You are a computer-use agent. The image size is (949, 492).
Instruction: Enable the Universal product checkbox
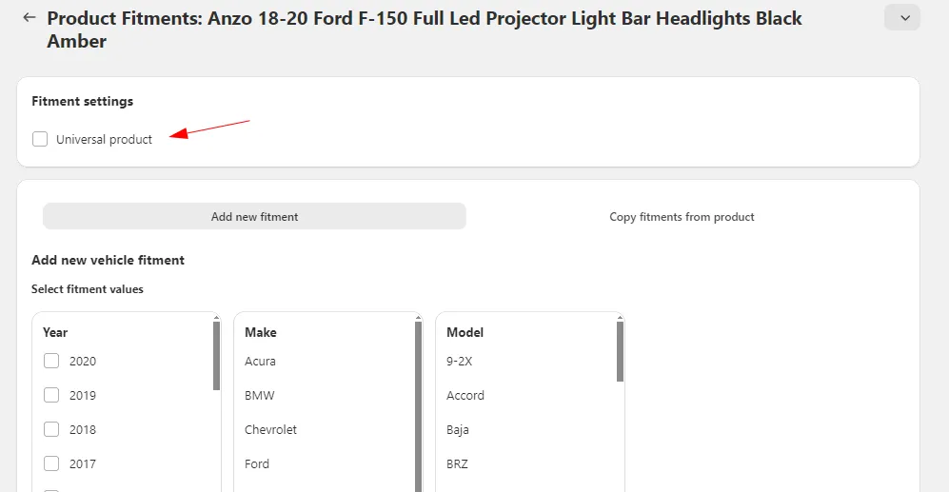(x=40, y=140)
